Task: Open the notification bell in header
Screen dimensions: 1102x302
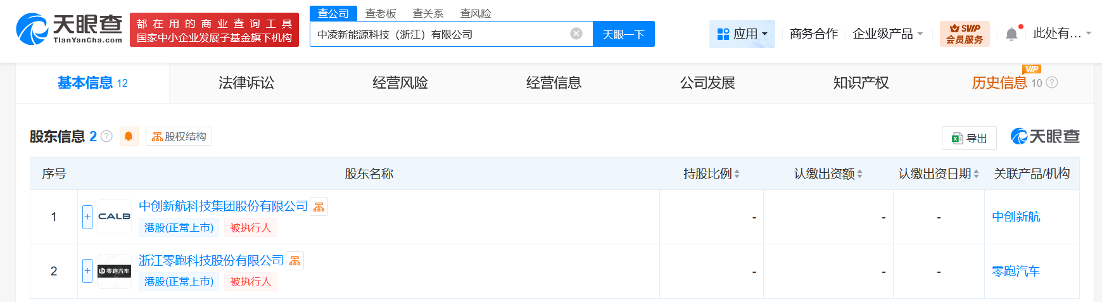Action: pos(1011,34)
